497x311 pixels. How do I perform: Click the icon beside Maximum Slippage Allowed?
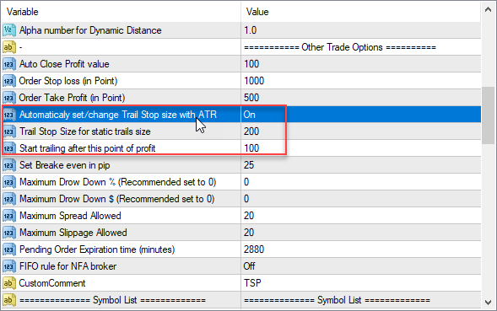click(x=9, y=233)
